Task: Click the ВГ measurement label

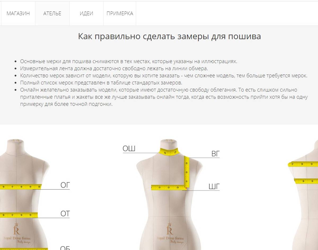Action: tap(215, 154)
